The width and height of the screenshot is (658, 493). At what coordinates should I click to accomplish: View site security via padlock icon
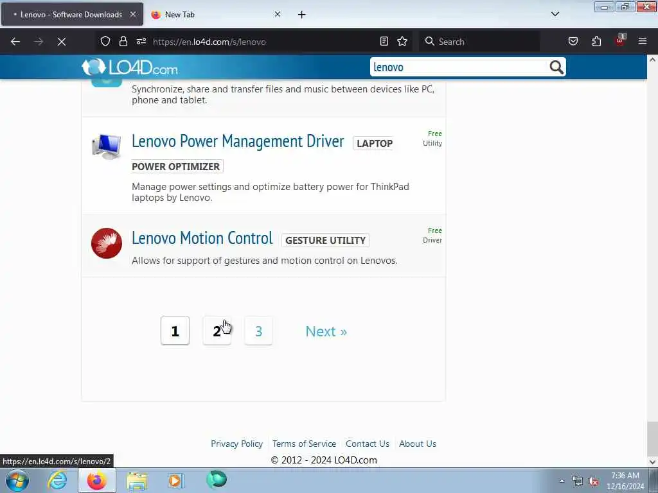click(123, 41)
